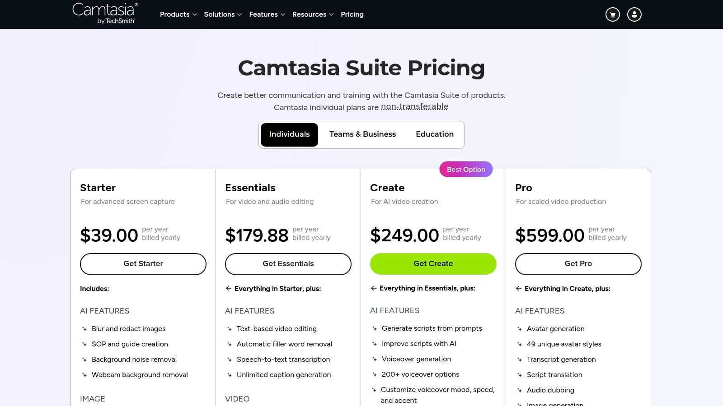The image size is (723, 406).
Task: Click 'Transcript generation' feature text
Action: (x=561, y=360)
